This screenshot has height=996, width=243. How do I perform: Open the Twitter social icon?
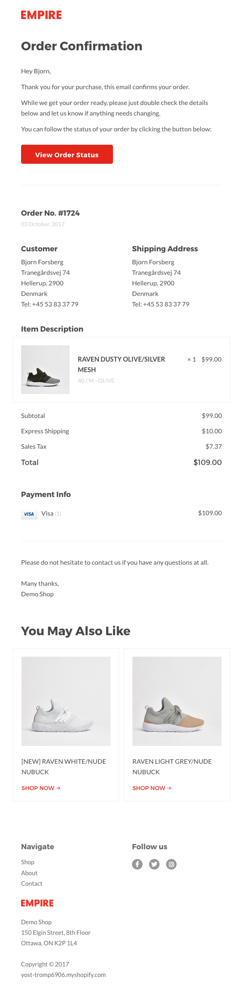154,864
